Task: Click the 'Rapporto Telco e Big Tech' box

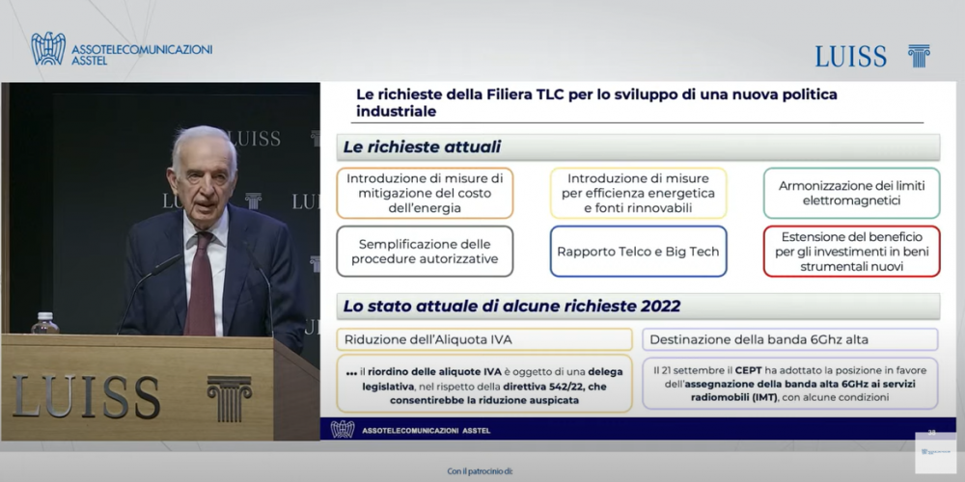Action: pyautogui.click(x=638, y=252)
